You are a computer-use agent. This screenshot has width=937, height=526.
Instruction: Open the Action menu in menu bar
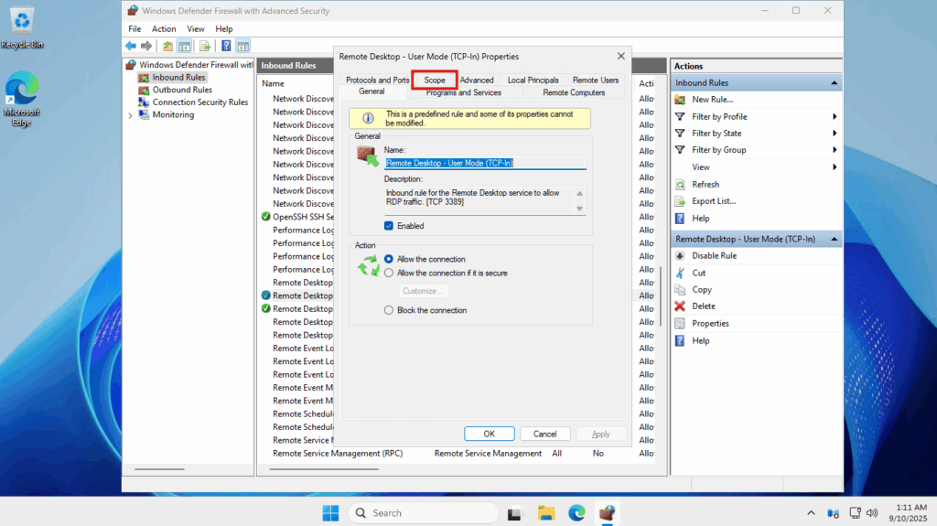pyautogui.click(x=164, y=29)
